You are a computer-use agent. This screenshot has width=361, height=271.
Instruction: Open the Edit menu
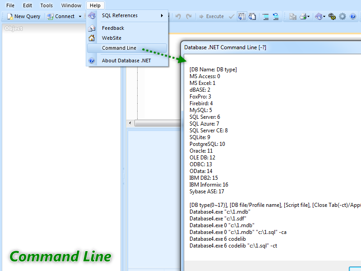(x=28, y=5)
